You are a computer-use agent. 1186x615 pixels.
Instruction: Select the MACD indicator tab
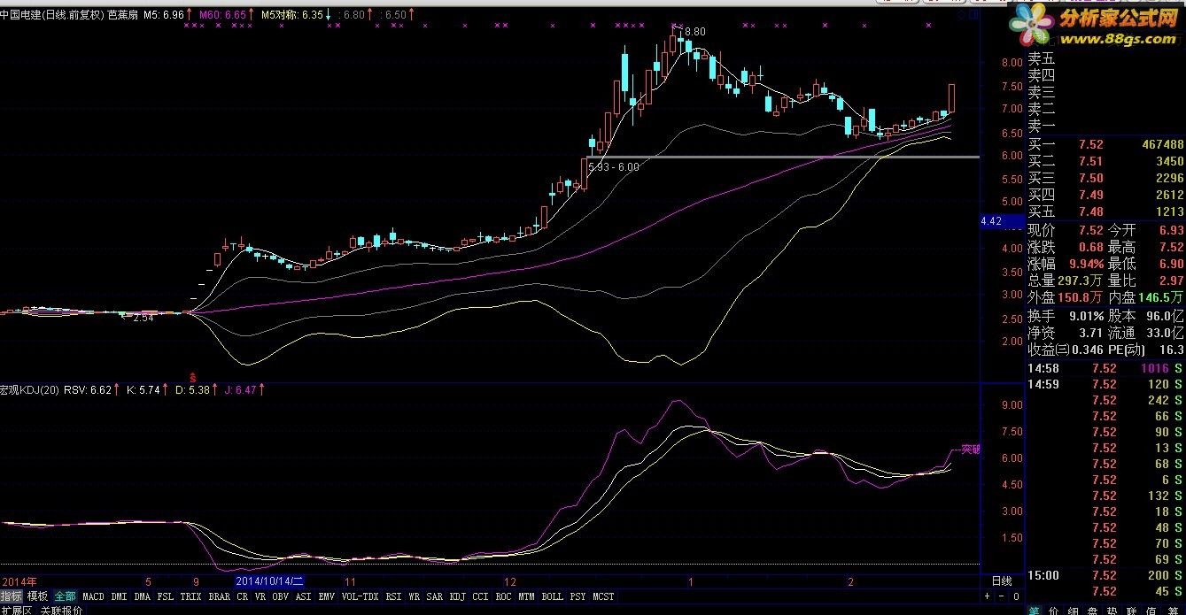[94, 596]
